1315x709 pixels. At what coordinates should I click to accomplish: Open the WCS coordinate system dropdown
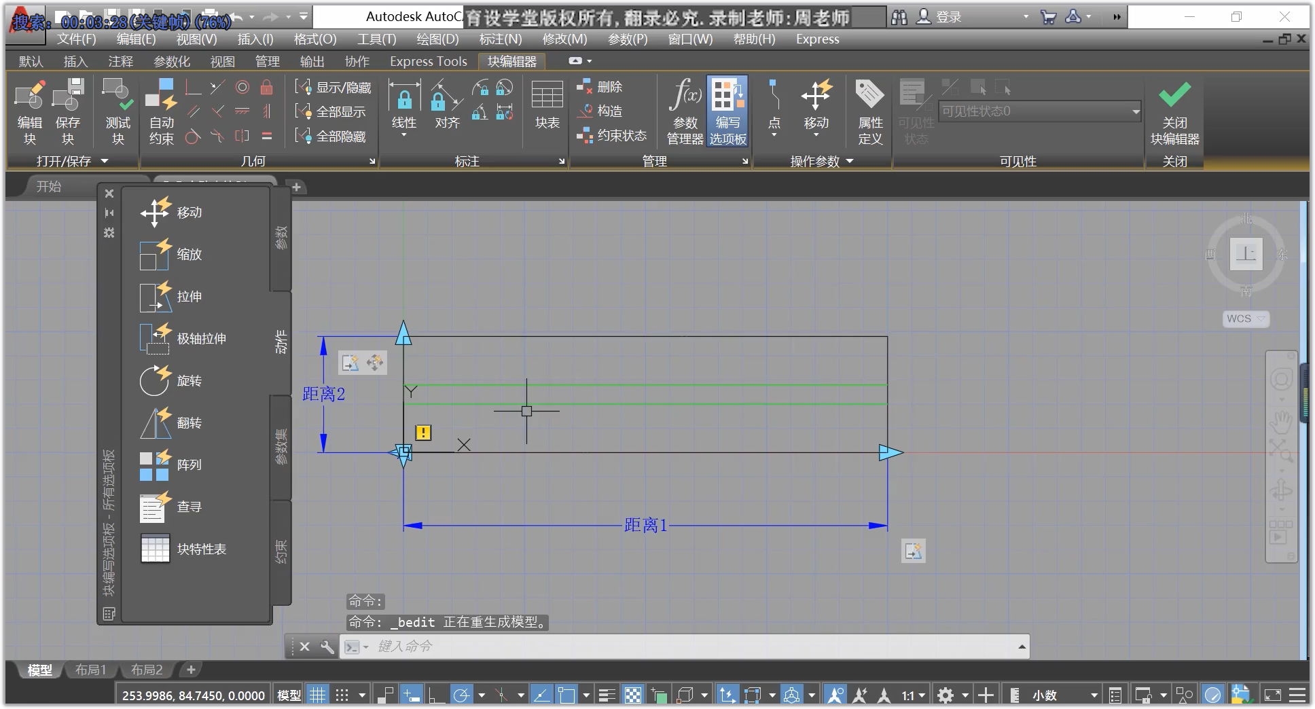(x=1246, y=319)
